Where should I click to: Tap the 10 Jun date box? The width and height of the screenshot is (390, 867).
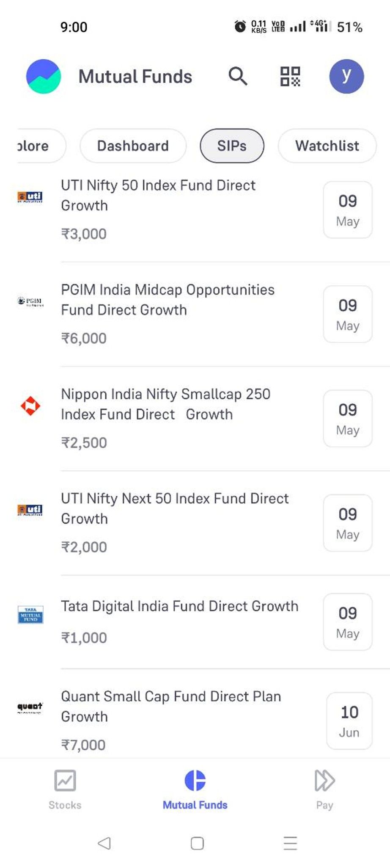[x=349, y=721]
